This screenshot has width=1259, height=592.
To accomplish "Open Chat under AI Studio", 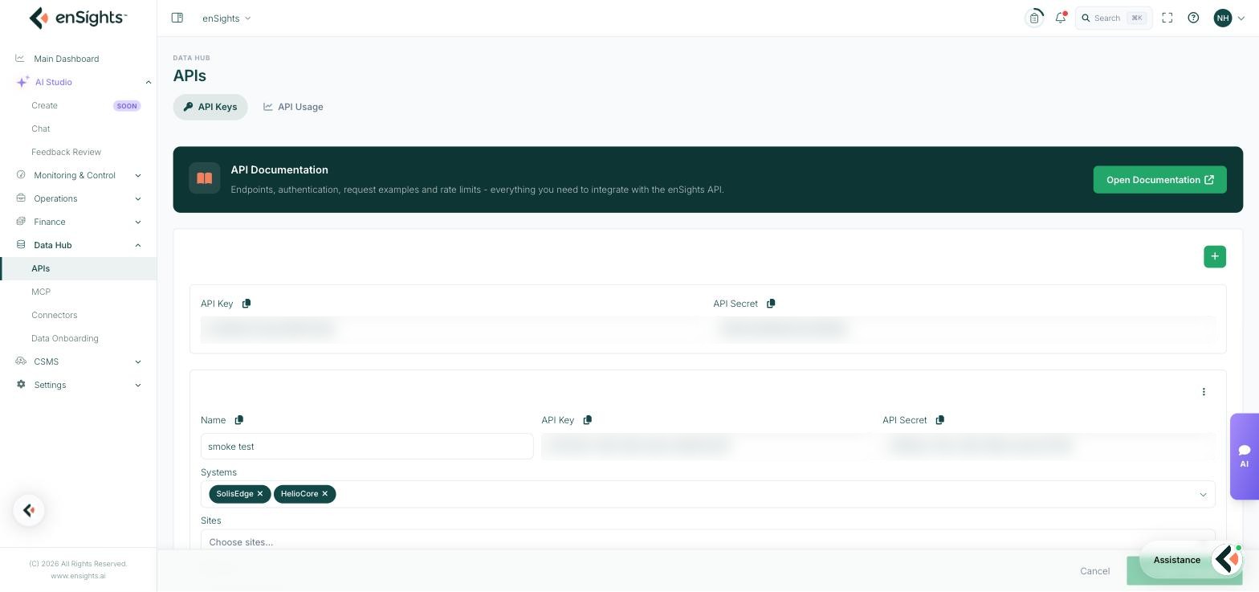I will pos(41,129).
